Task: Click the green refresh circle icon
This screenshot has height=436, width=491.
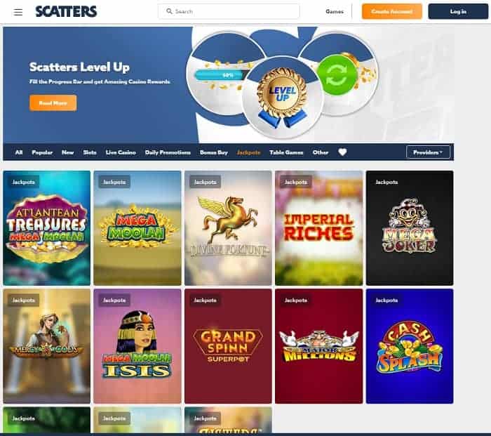Action: coord(337,75)
